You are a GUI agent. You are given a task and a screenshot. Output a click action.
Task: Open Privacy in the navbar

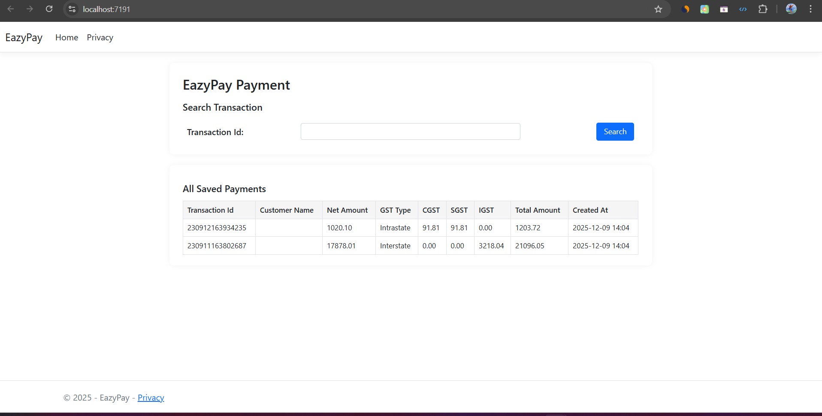[x=100, y=37]
